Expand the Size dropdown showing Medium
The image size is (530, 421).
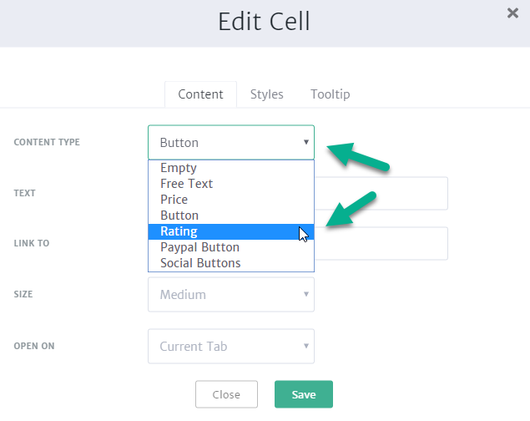[231, 295]
